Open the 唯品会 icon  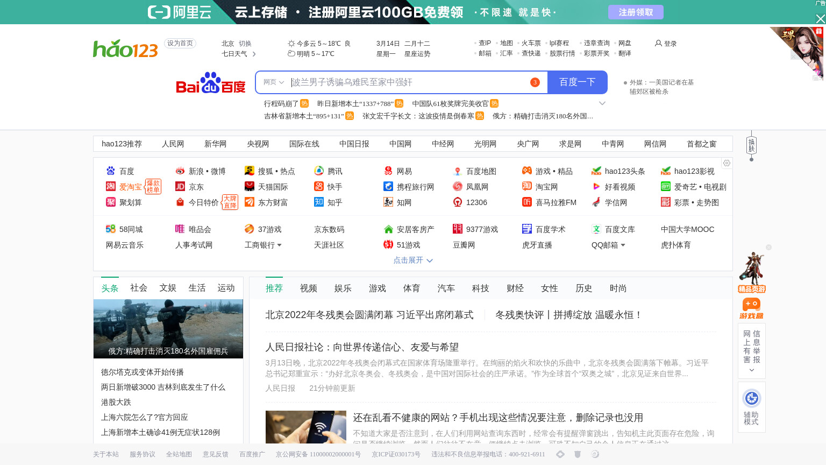coord(180,229)
